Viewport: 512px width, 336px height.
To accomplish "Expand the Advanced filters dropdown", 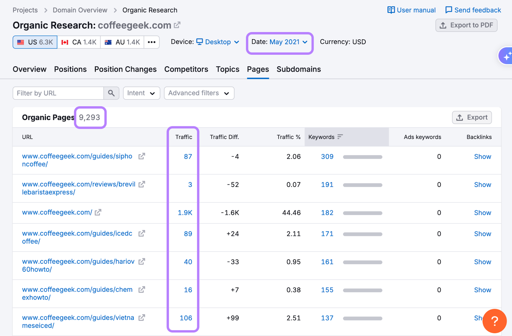I will click(199, 93).
